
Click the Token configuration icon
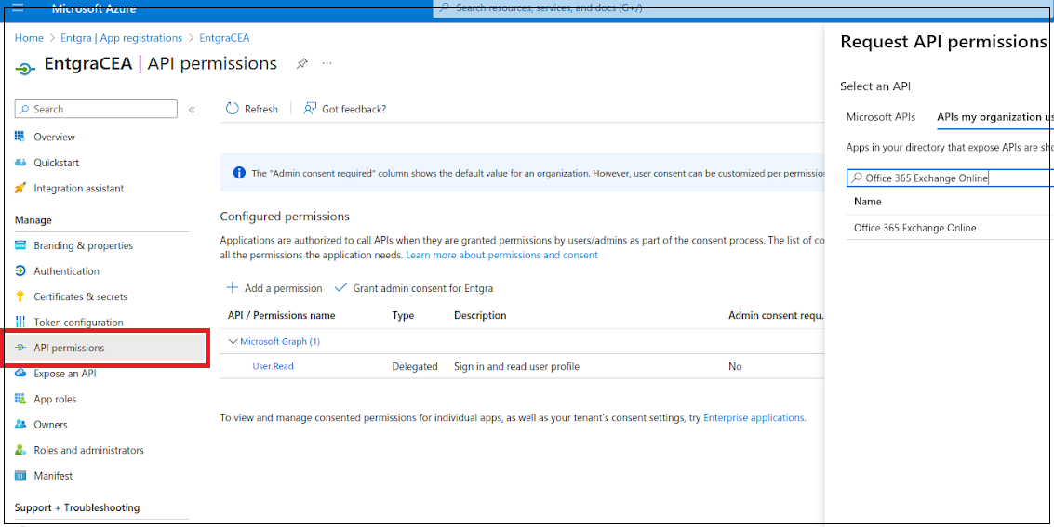[x=20, y=323]
